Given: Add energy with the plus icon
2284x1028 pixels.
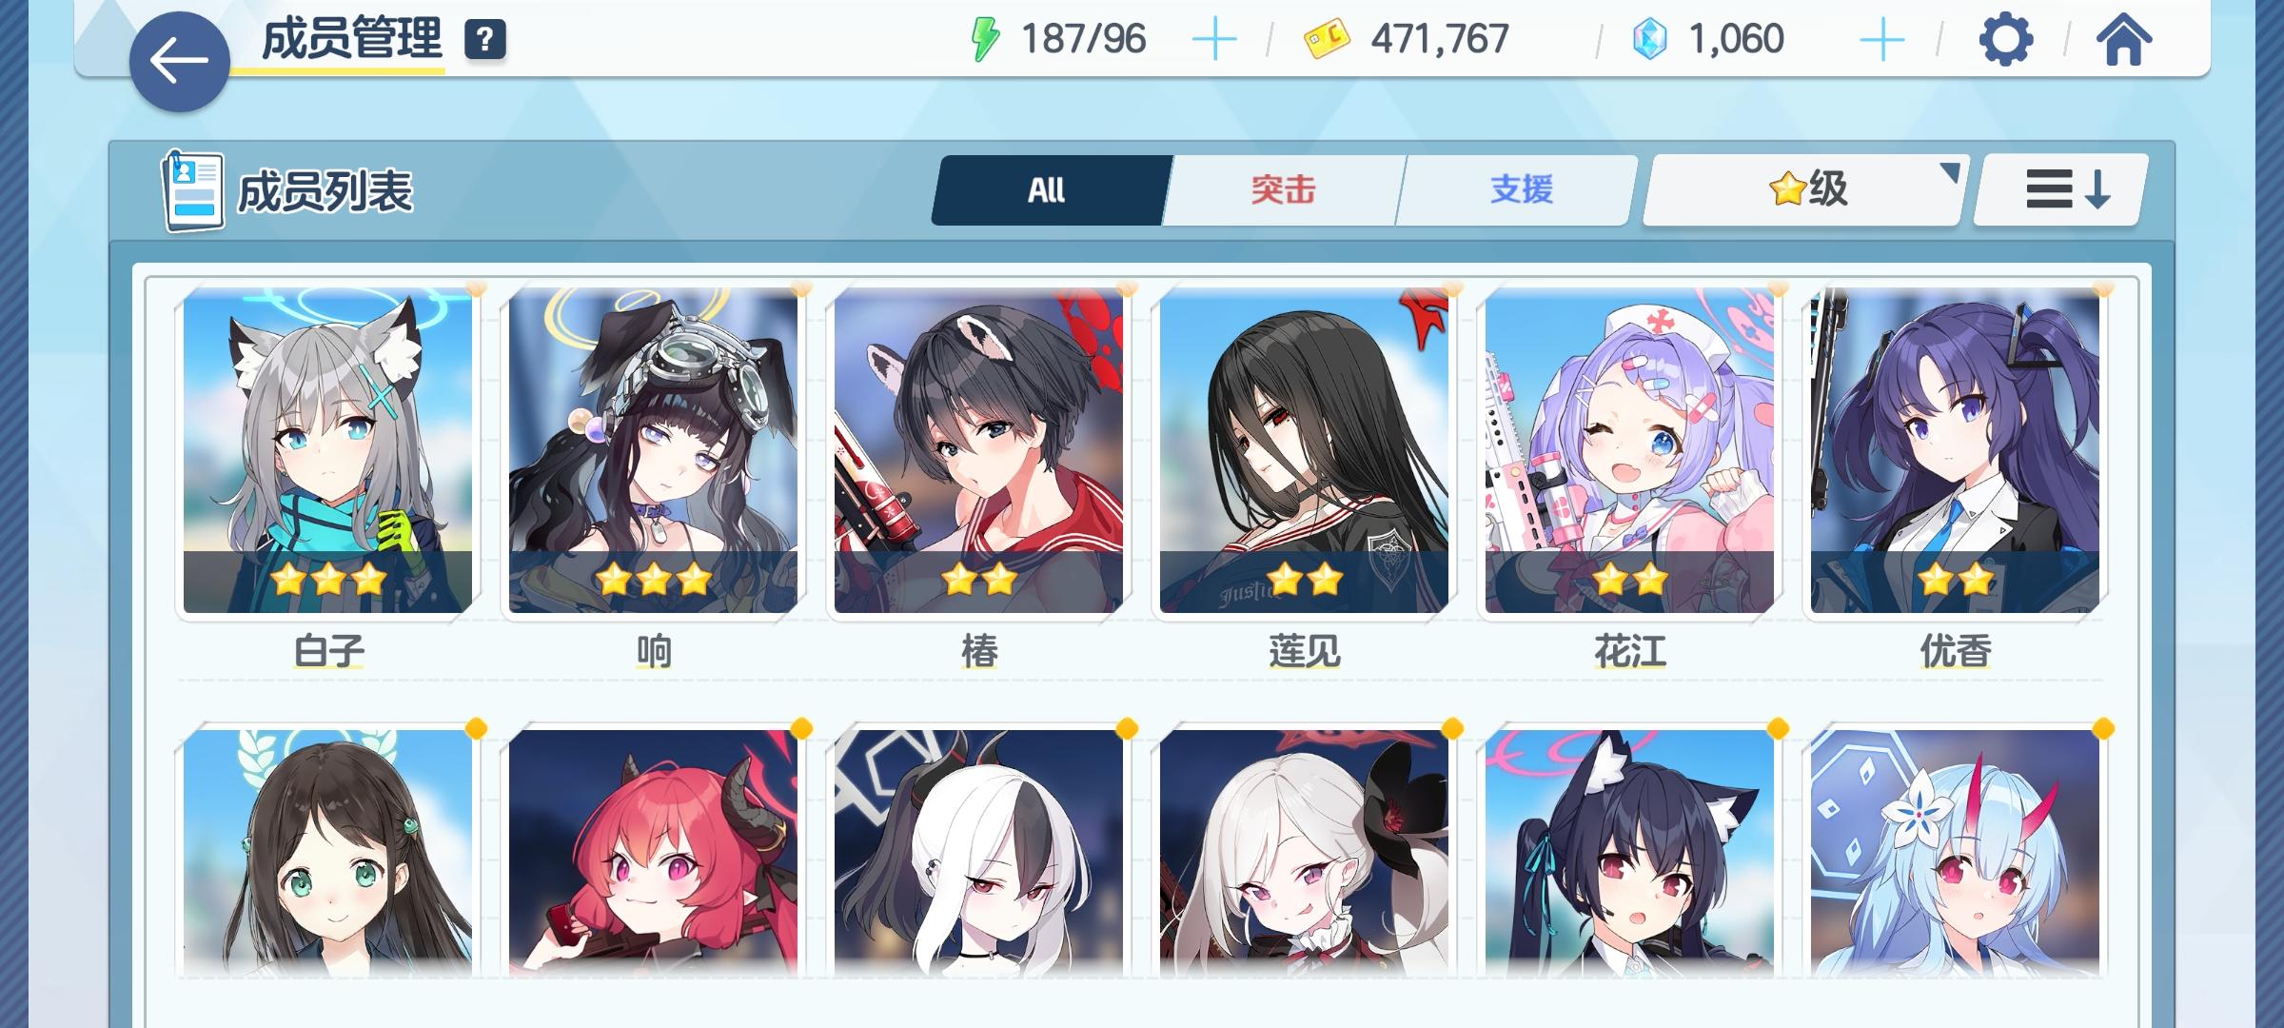Looking at the screenshot, I should point(1214,40).
